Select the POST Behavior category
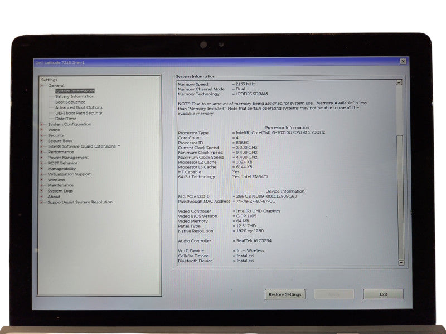This screenshot has height=334, width=446. [x=62, y=163]
